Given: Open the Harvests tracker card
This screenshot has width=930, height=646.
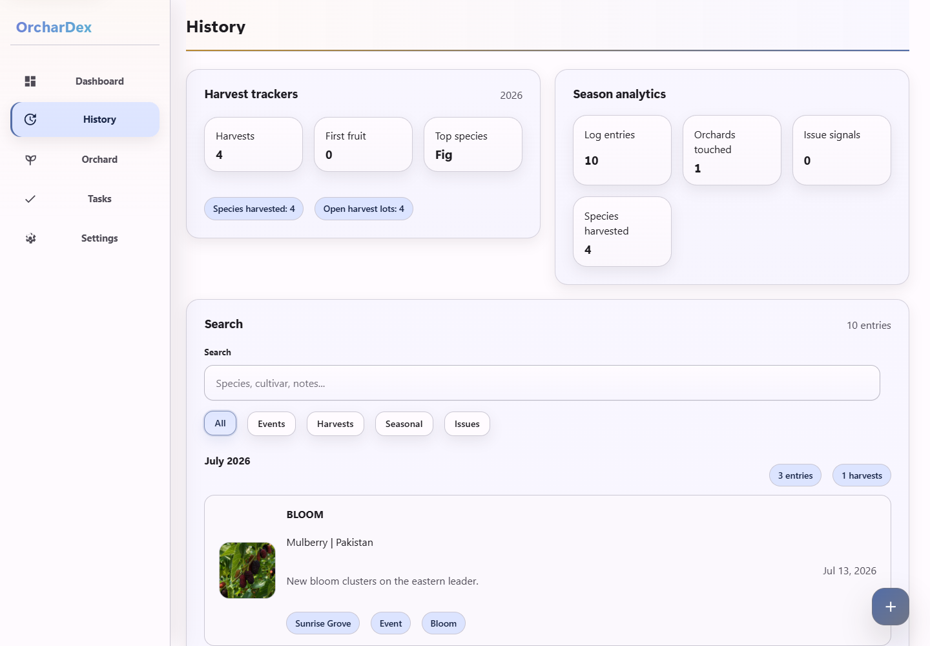Looking at the screenshot, I should [253, 145].
